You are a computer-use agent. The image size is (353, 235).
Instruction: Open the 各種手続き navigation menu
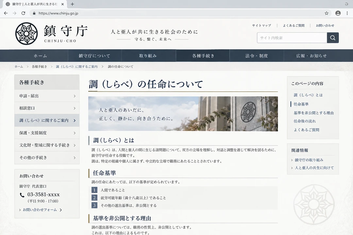pos(203,56)
